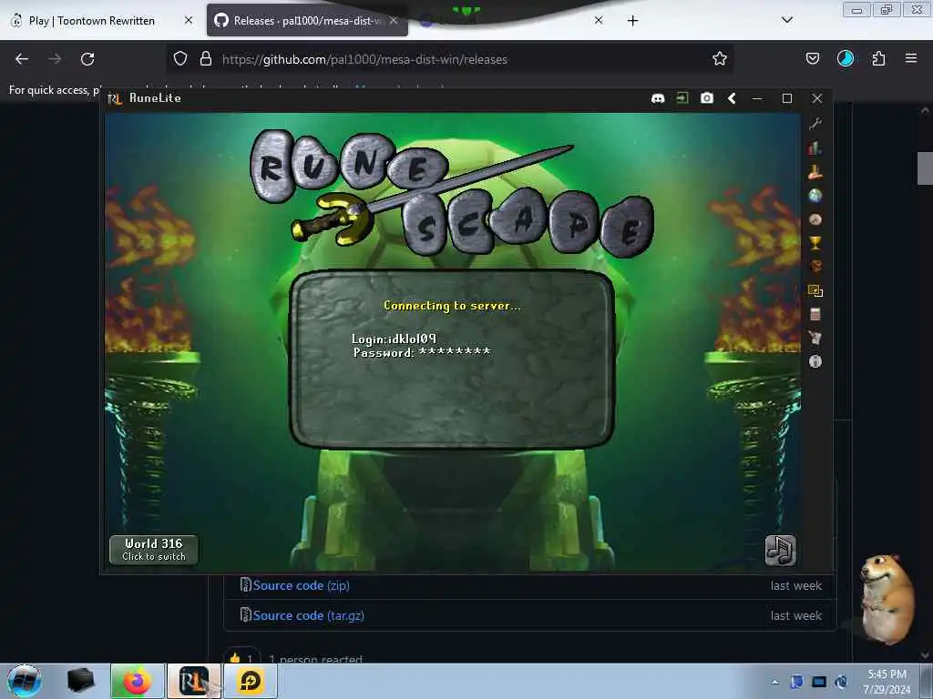Viewport: 933px width, 699px height.
Task: Open RuneLite Configuration wrench icon
Action: coord(815,123)
